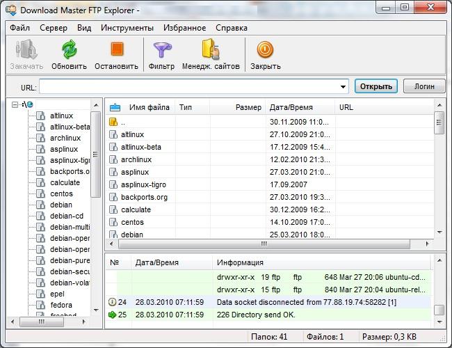This screenshot has width=452, height=348.
Task: Select asplinux row in file list
Action: (270, 172)
